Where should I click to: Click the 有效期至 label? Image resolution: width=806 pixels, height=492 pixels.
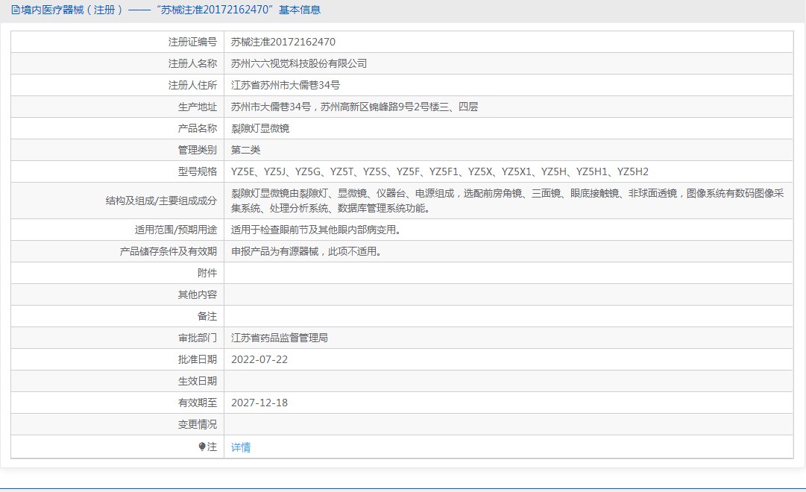pyautogui.click(x=198, y=403)
